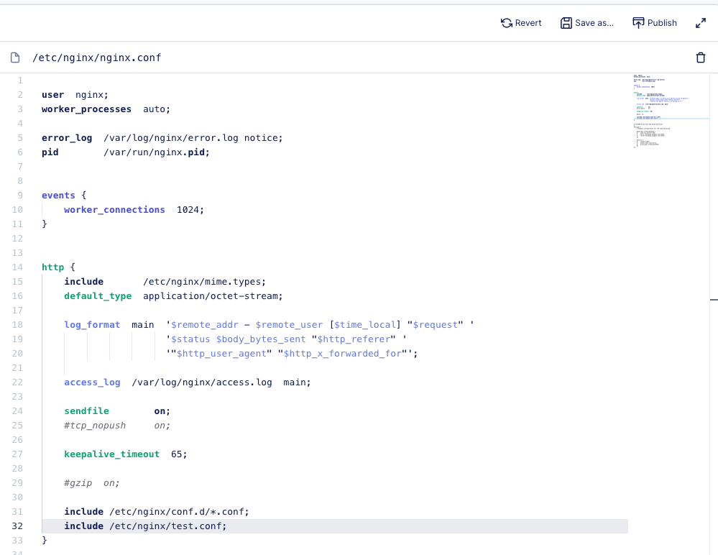Click the events block keyword
Viewport: 718px width, 555px height.
[58, 196]
